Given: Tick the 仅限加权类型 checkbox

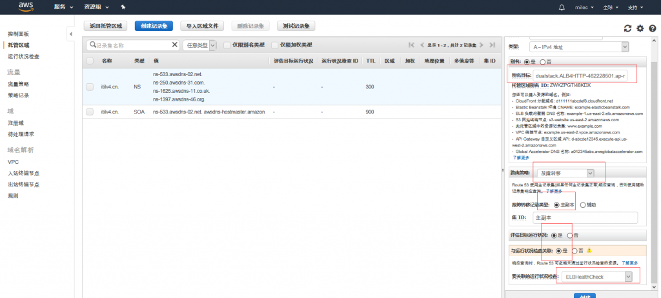Looking at the screenshot, I should point(275,45).
